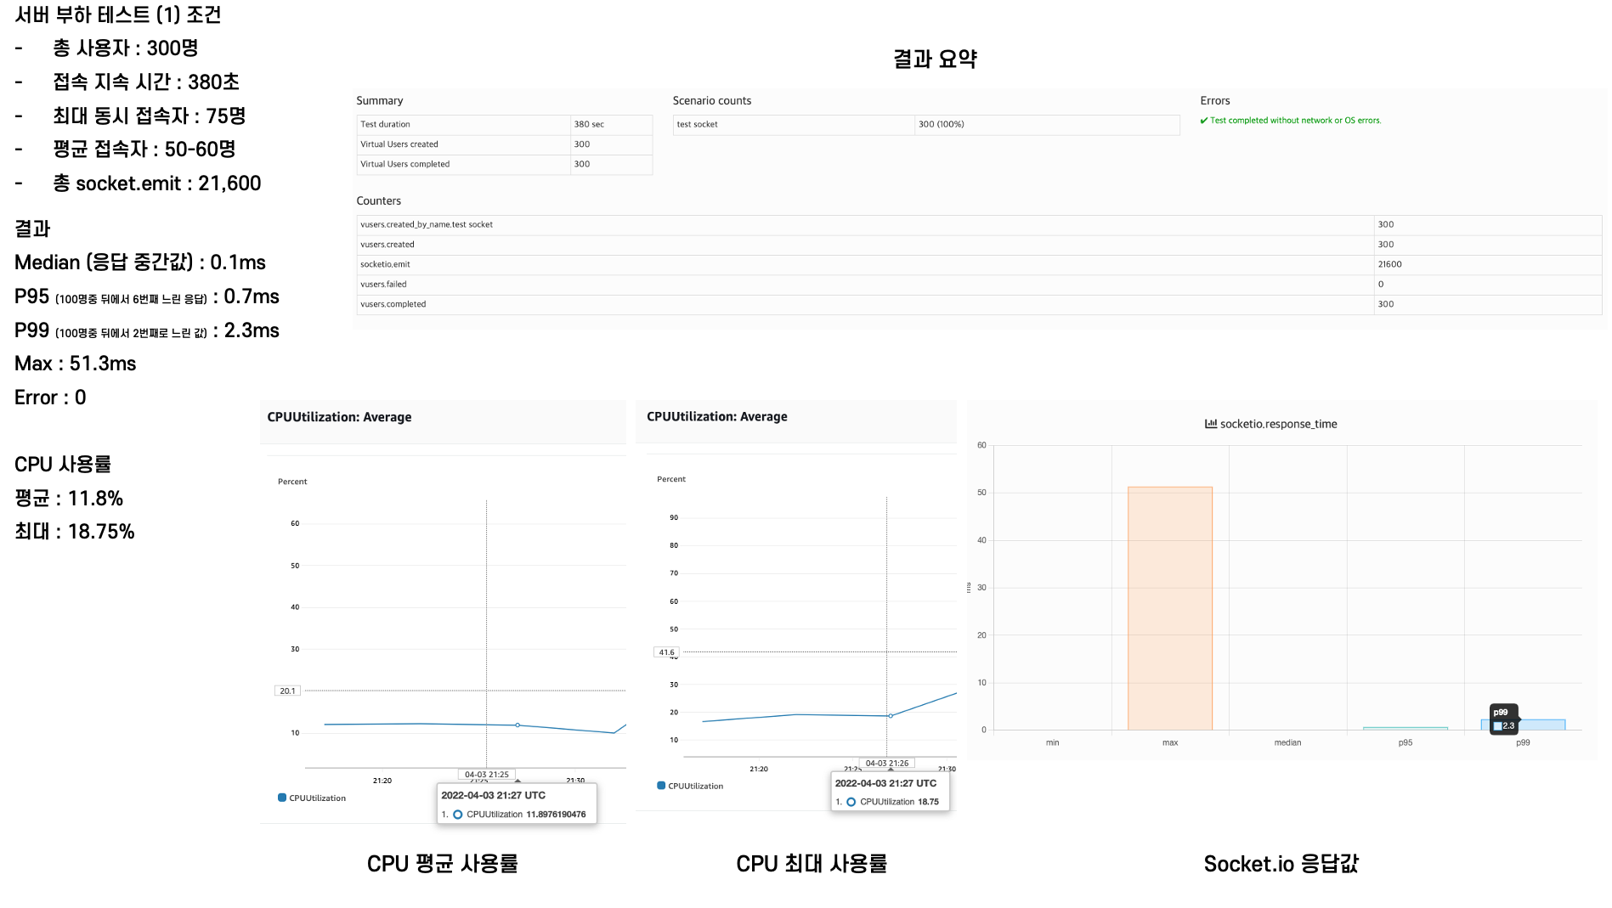This screenshot has width=1612, height=908.
Task: Click the hollow data point on the average CPU line
Action: (x=517, y=725)
